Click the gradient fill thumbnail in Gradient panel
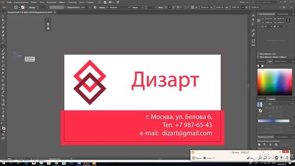The width and height of the screenshot is (295, 166). tap(260, 105)
